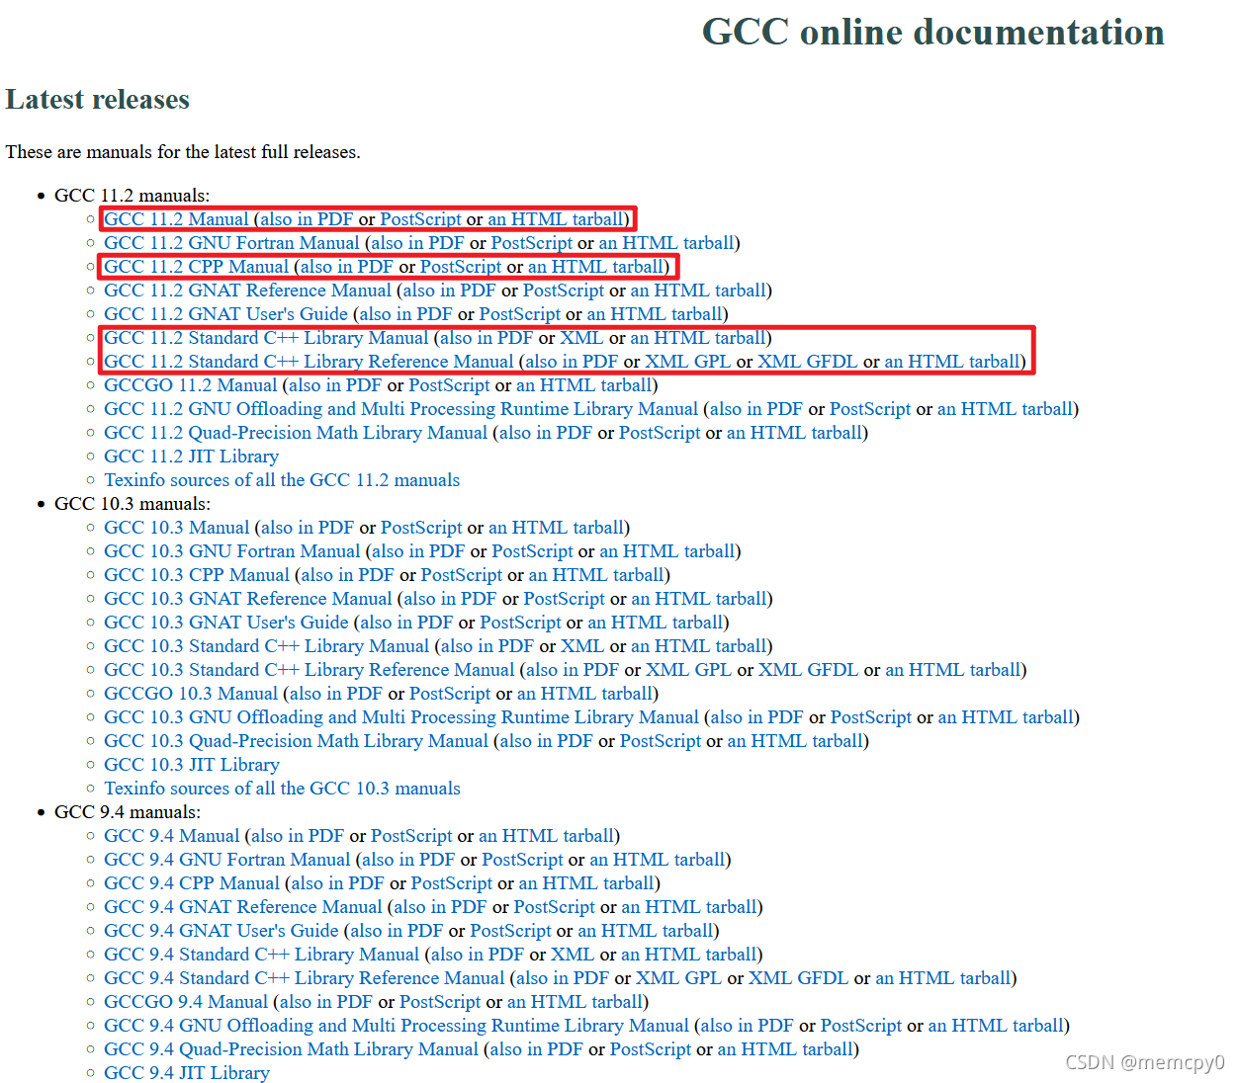Open GCCGO 10.3 Manual link

(191, 694)
